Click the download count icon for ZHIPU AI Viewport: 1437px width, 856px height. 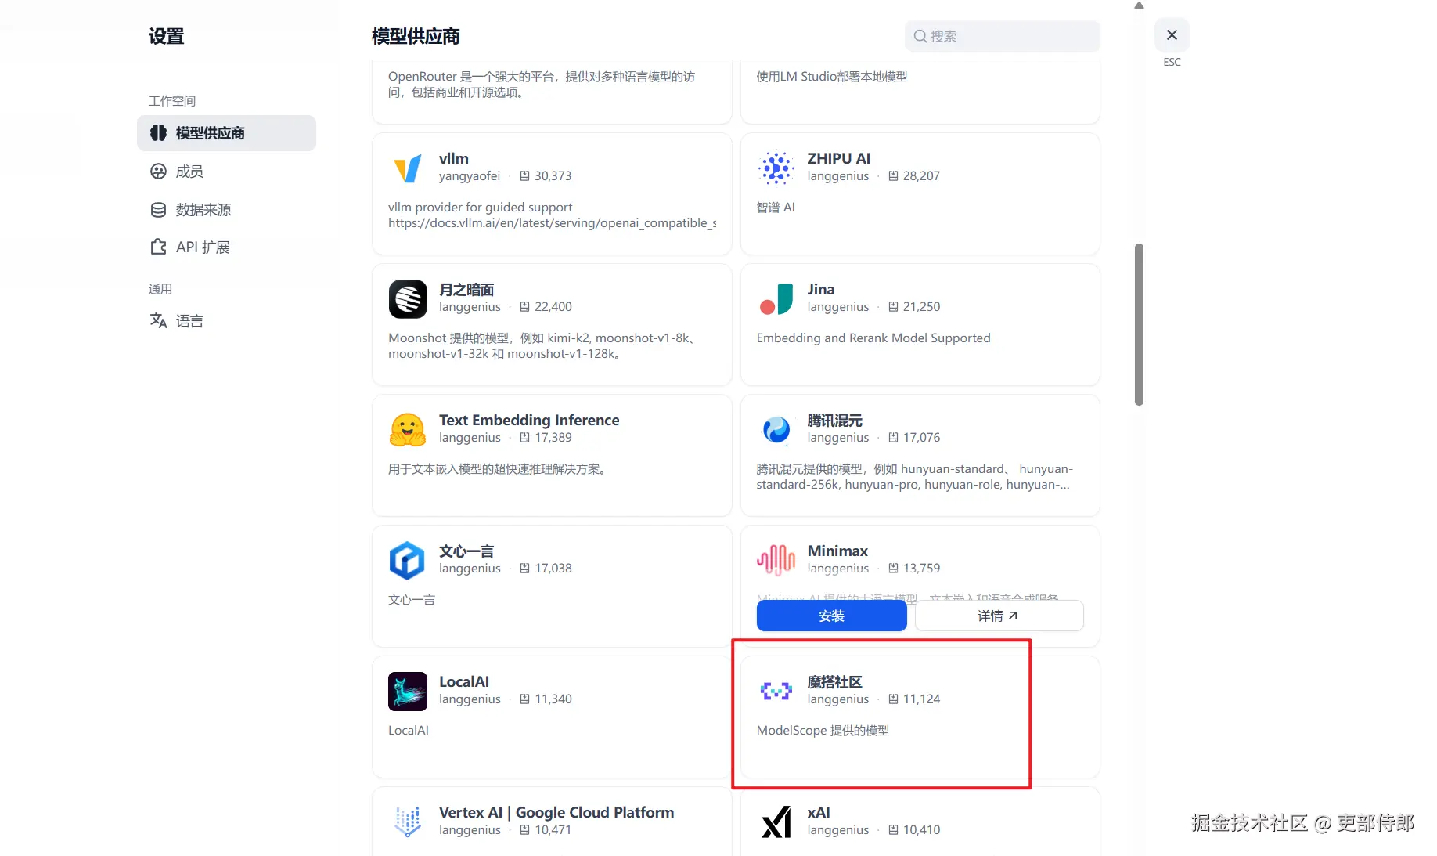[x=893, y=176]
